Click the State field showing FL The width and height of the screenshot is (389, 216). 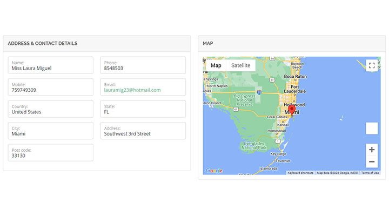coord(143,109)
